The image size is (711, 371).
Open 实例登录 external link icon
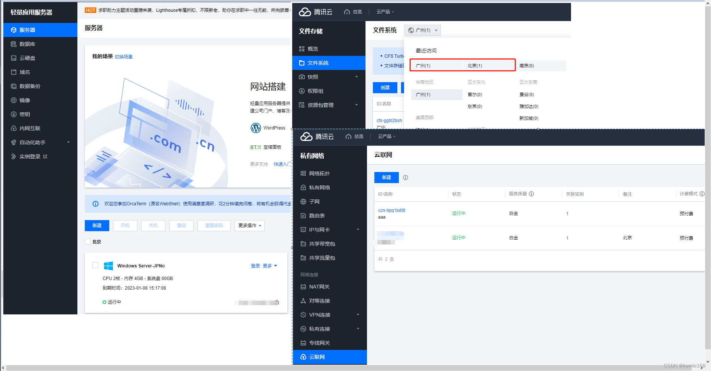point(45,156)
